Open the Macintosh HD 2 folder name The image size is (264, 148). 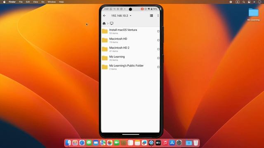[x=119, y=48]
